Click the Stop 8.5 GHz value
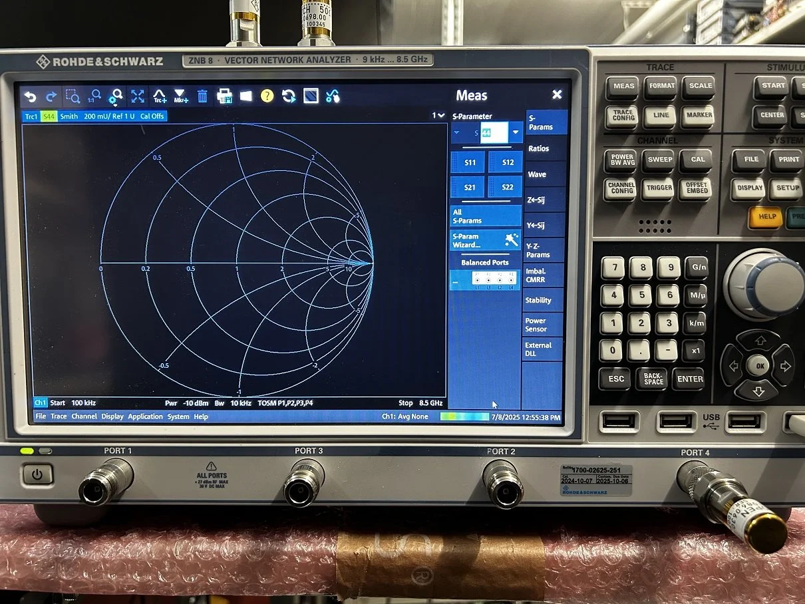The height and width of the screenshot is (604, 805). 420,403
